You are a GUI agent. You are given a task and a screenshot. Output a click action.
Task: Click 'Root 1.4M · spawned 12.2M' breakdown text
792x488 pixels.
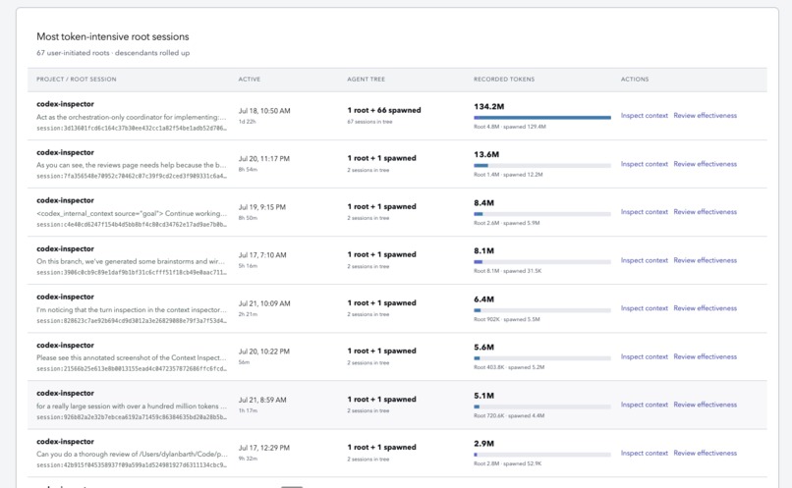click(508, 175)
